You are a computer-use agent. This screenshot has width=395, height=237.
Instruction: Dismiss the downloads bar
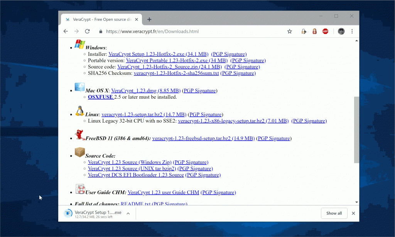353,213
